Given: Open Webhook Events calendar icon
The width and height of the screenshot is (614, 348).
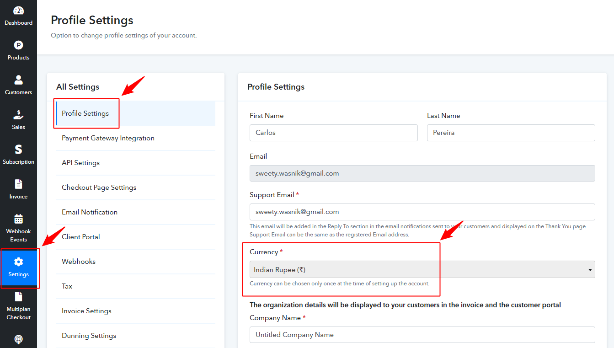Looking at the screenshot, I should (x=18, y=219).
